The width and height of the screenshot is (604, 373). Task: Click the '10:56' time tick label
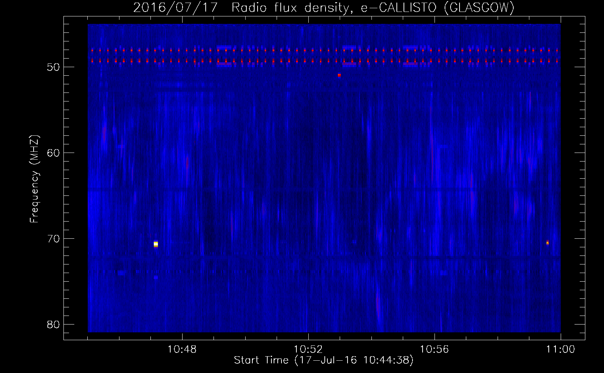coord(434,350)
